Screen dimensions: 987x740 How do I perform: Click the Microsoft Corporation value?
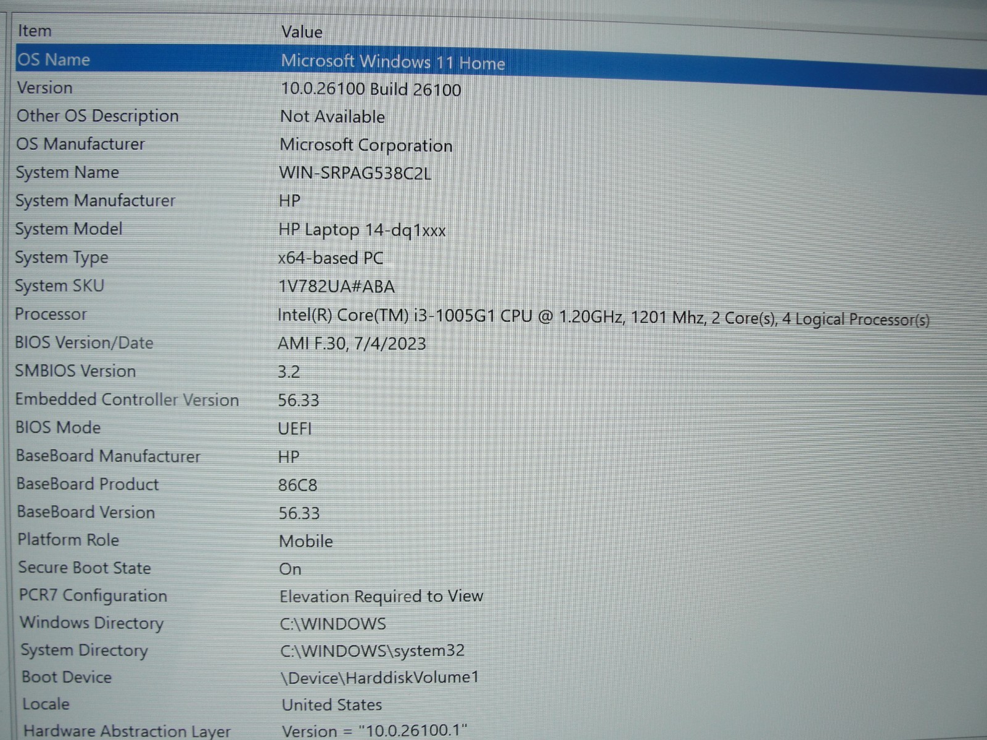point(366,146)
